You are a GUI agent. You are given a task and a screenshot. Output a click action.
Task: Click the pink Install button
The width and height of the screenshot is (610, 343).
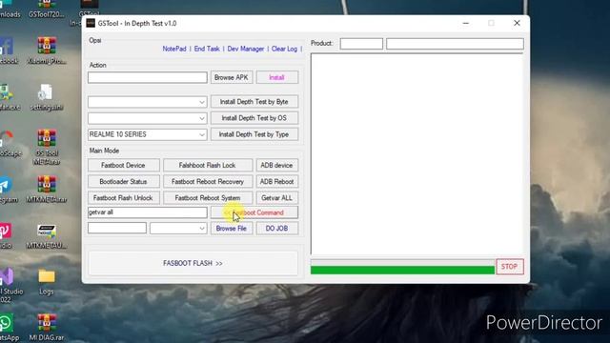coord(277,77)
